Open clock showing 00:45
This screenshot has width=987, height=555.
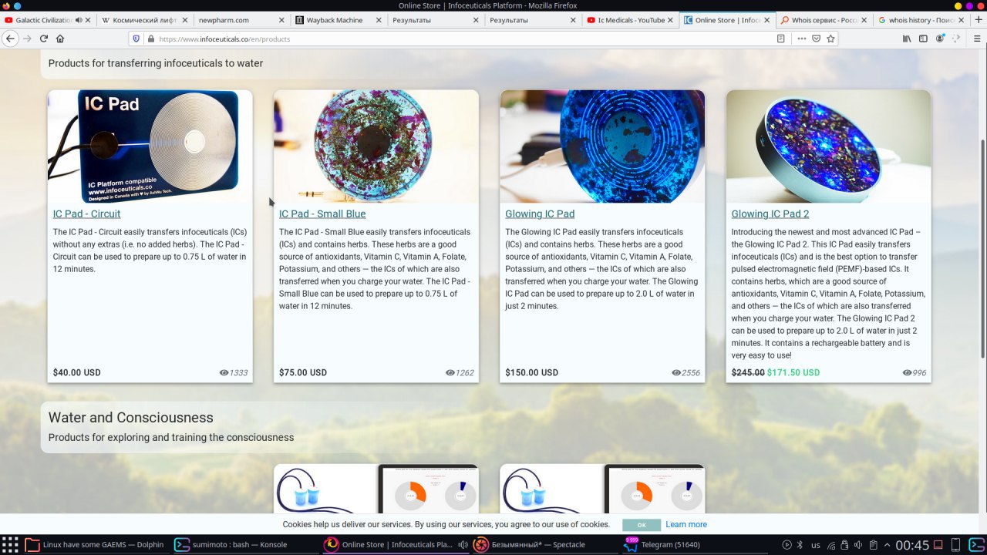coord(912,545)
